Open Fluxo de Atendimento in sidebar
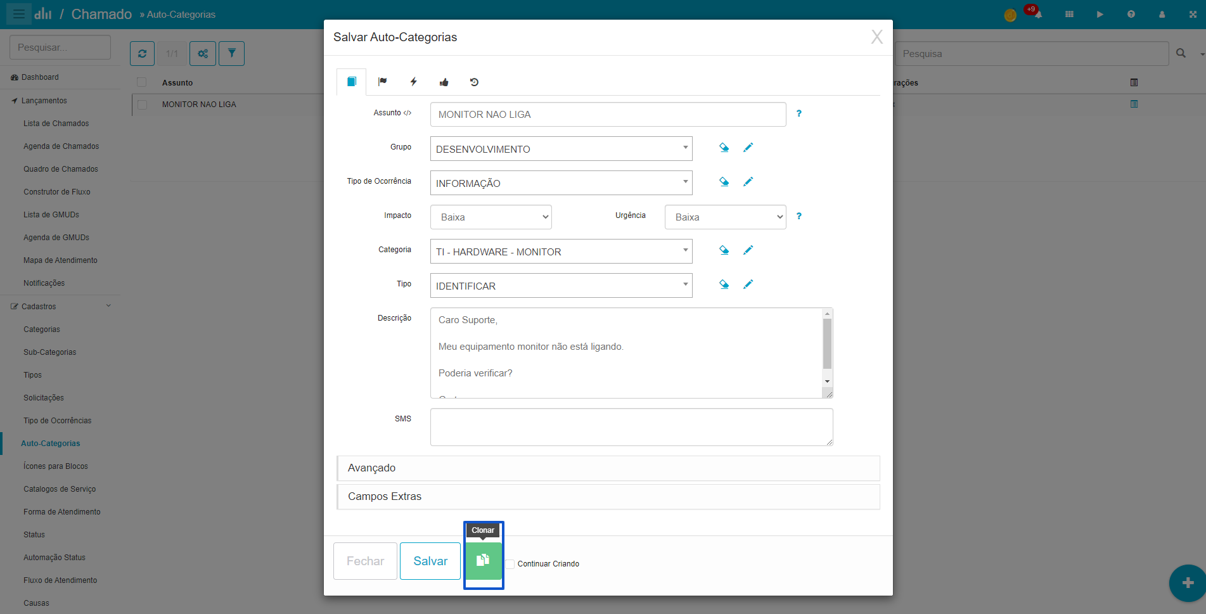 [x=60, y=580]
